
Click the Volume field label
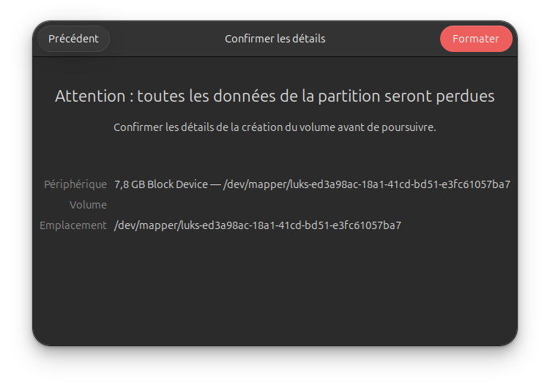(x=88, y=205)
